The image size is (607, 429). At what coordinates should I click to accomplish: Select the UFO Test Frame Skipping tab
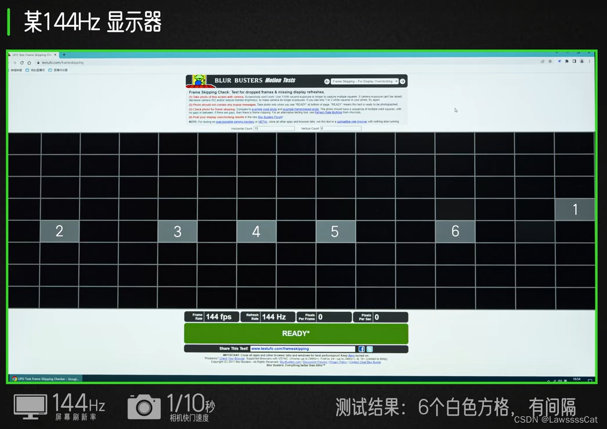32,54
